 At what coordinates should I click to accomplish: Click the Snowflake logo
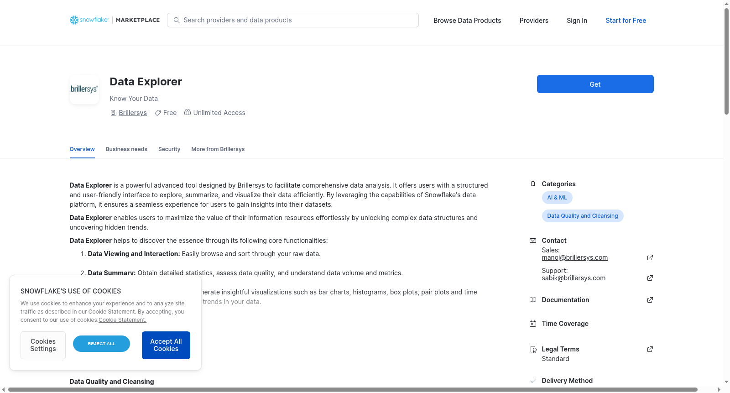(89, 20)
